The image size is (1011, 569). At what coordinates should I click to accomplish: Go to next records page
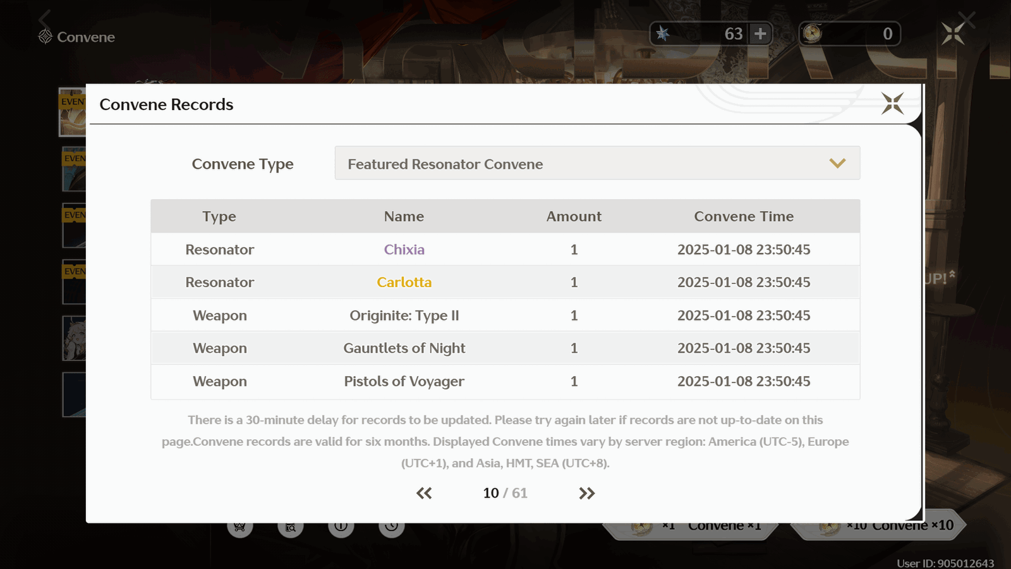pos(587,493)
